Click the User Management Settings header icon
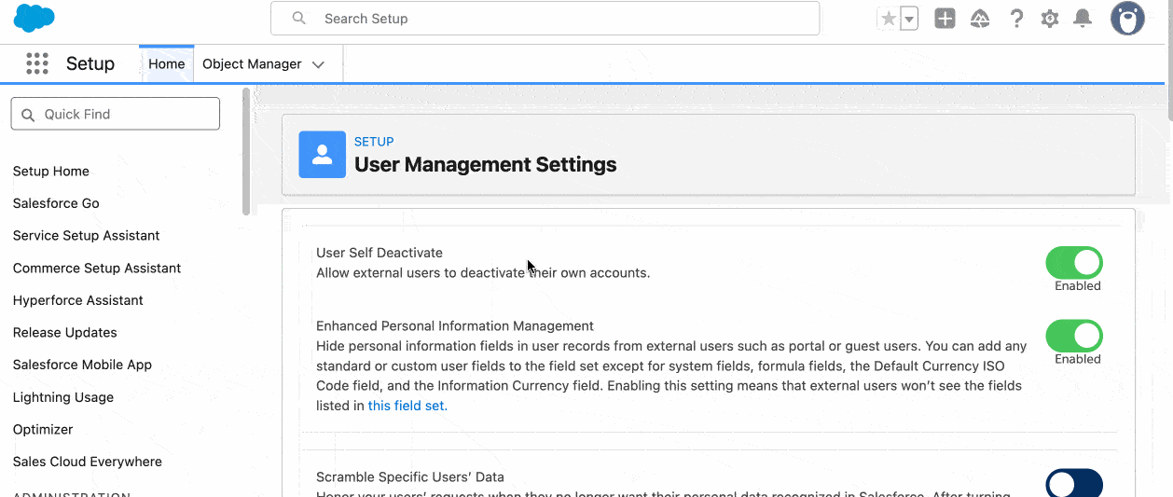The height and width of the screenshot is (497, 1173). [323, 155]
